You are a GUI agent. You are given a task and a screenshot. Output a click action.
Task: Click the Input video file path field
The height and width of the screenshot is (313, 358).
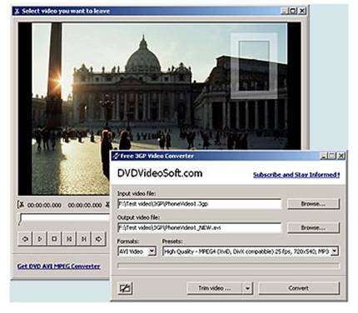(x=200, y=204)
